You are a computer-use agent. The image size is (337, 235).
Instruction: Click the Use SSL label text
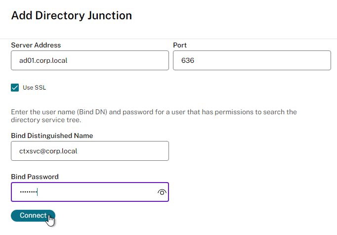point(35,88)
